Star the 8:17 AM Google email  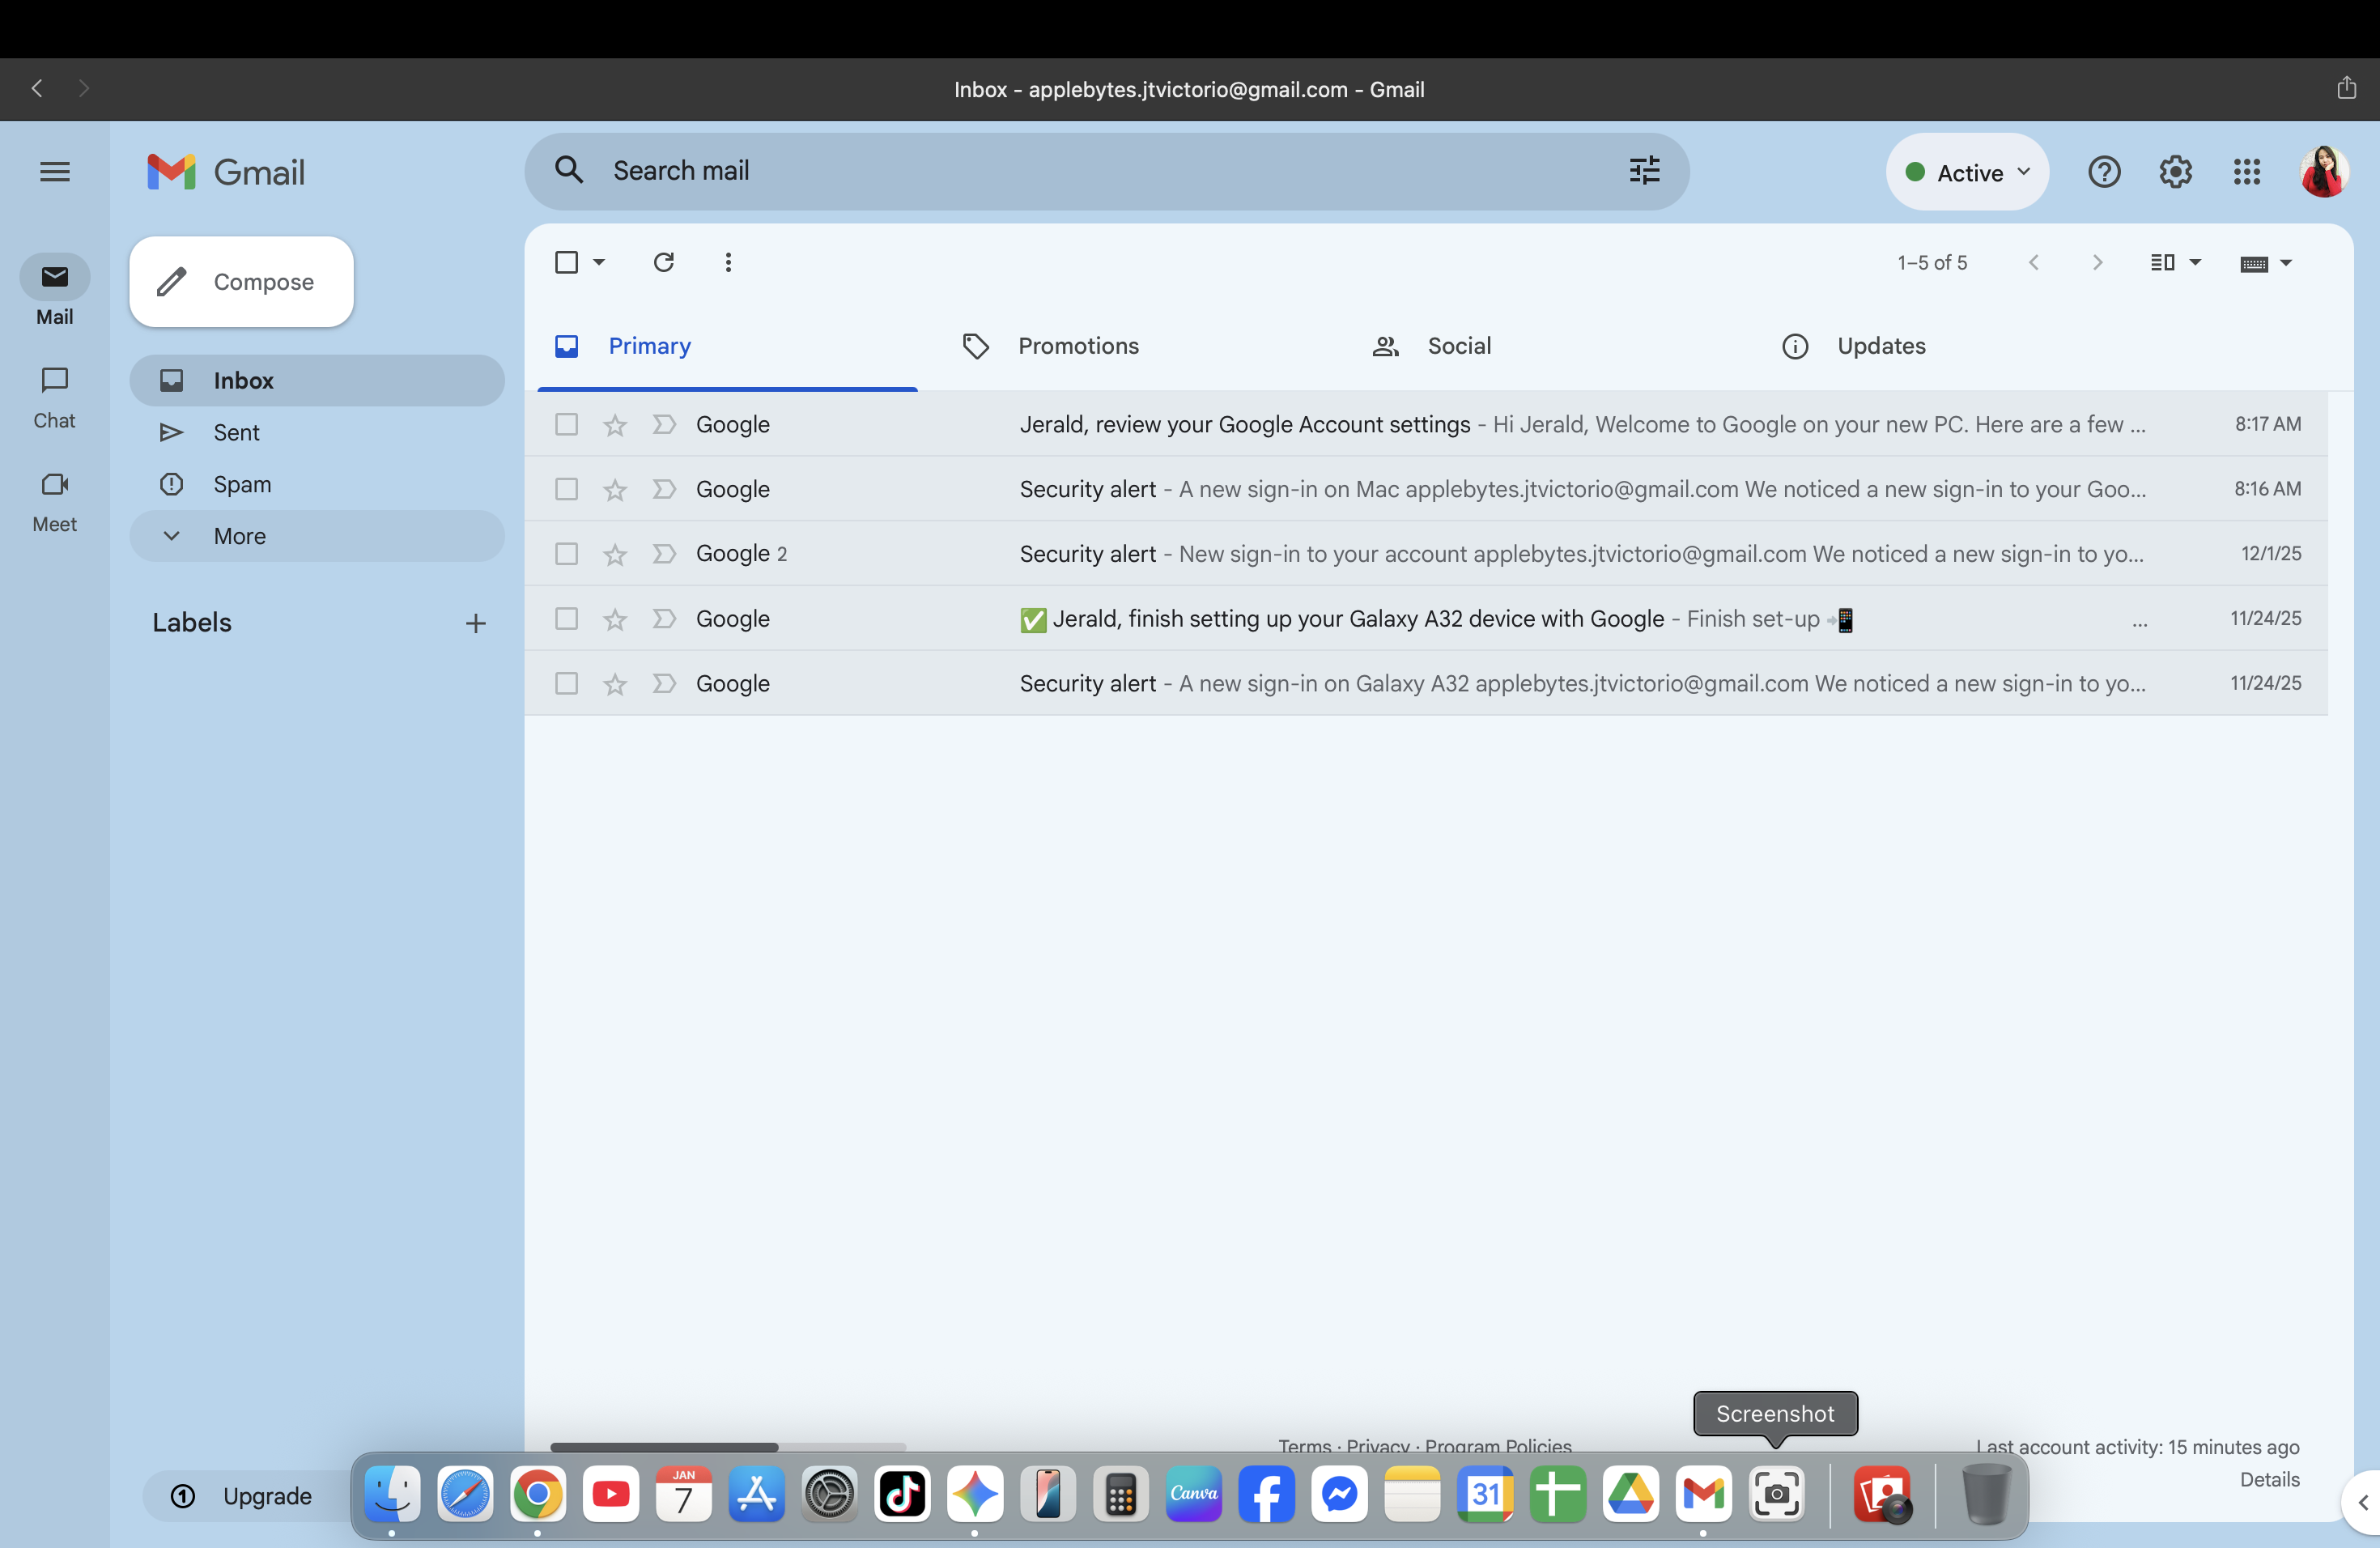[x=614, y=425]
